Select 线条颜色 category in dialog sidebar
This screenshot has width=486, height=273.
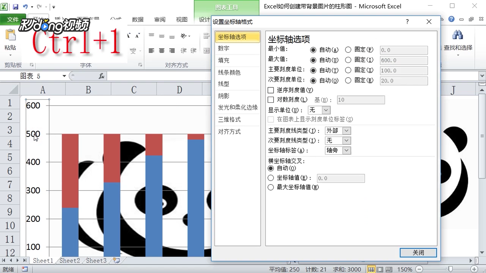[238, 73]
